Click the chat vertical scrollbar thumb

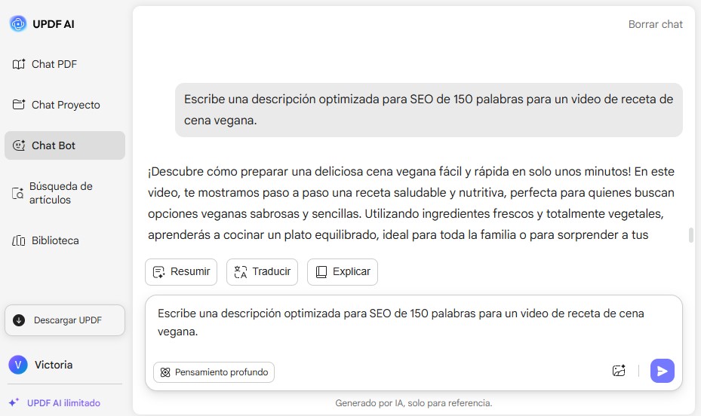tap(691, 235)
